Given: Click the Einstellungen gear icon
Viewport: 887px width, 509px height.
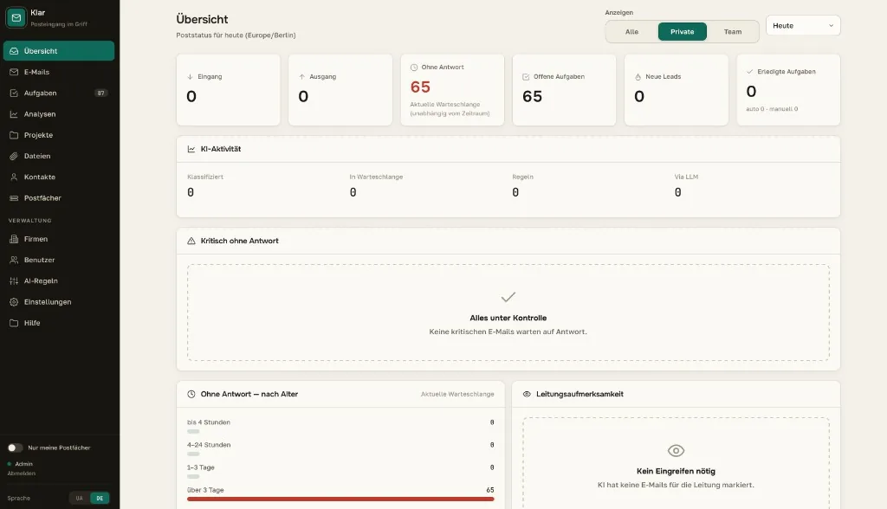Looking at the screenshot, I should coord(14,301).
